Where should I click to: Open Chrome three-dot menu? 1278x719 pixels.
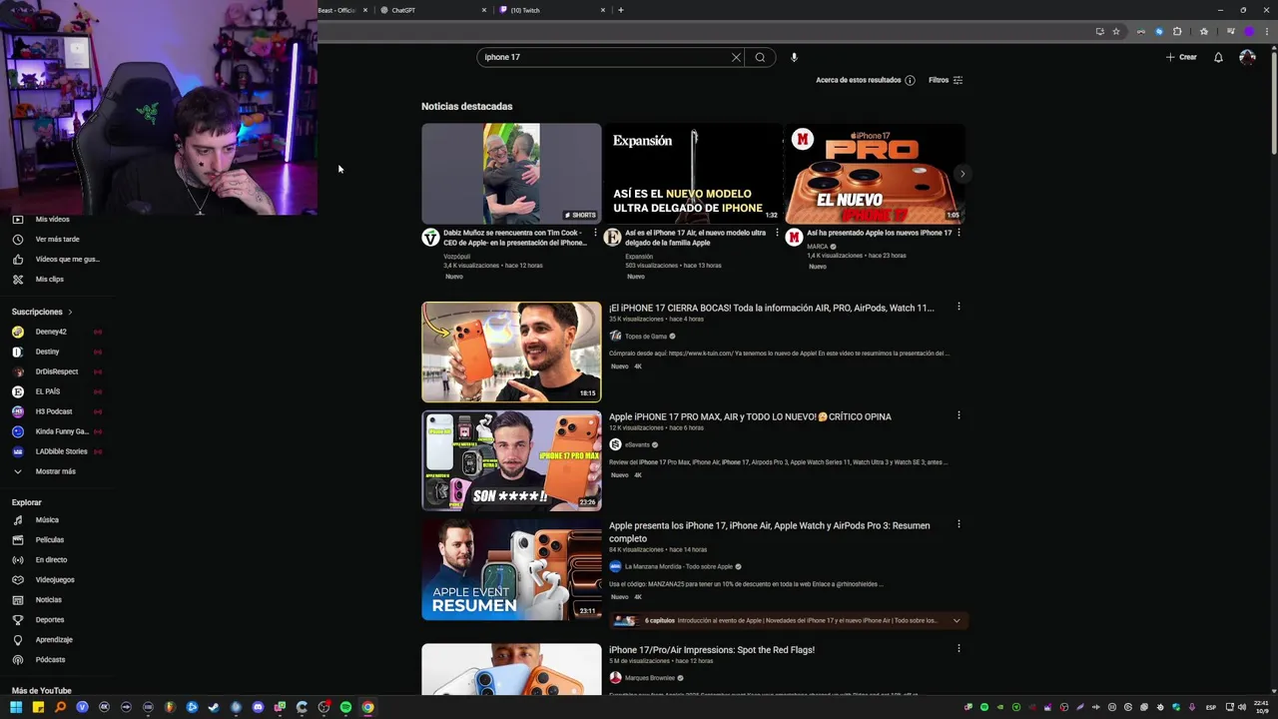point(1267,31)
